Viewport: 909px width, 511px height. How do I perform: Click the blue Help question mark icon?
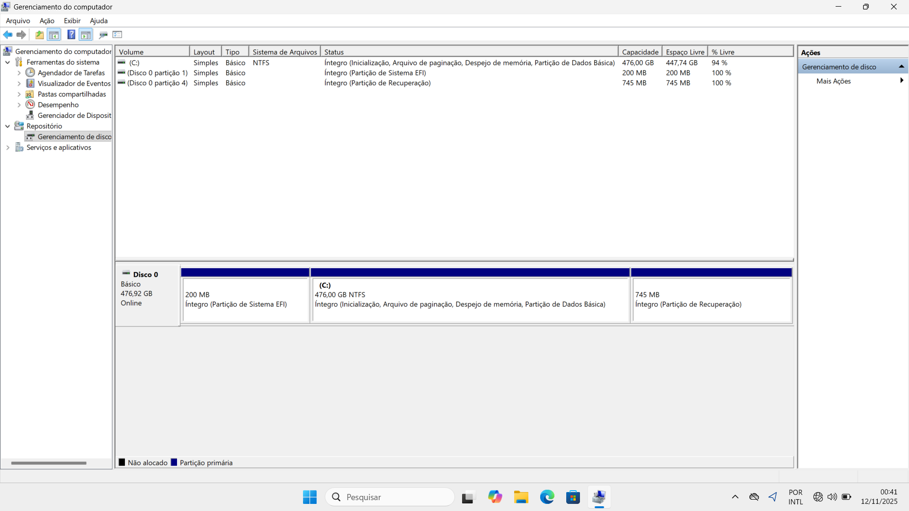click(x=71, y=35)
